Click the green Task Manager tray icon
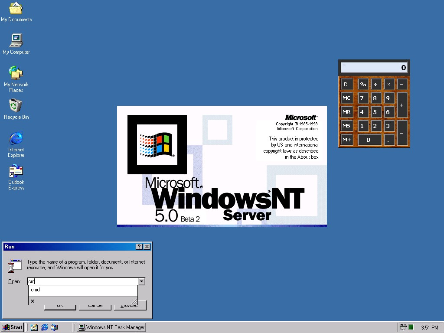Screen dimensions: 444x333 [x=411, y=327]
